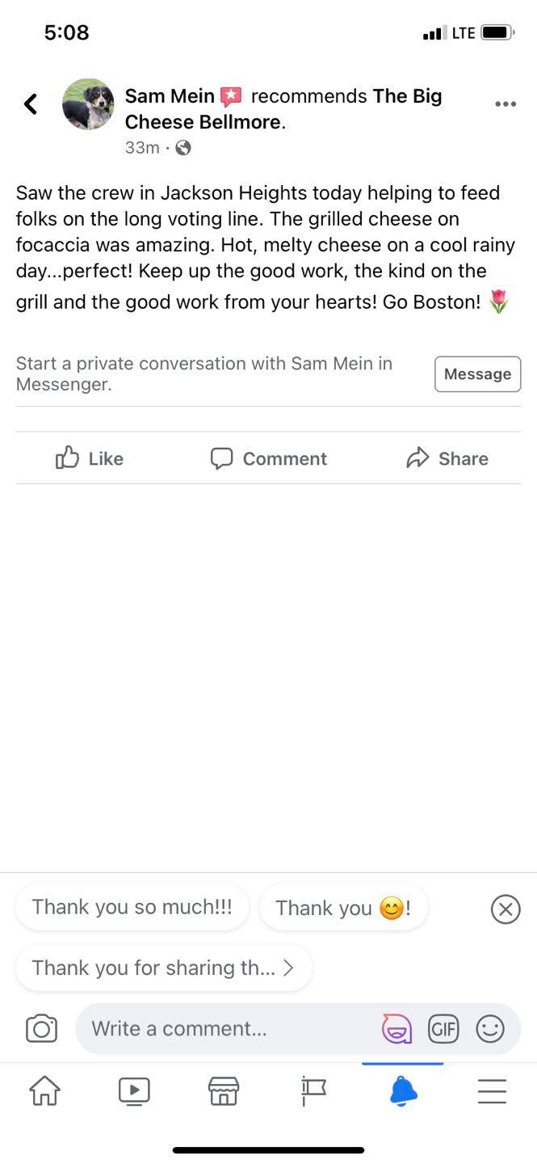Like the recommendation post
Screen dimensions: 537x1164
[90, 458]
